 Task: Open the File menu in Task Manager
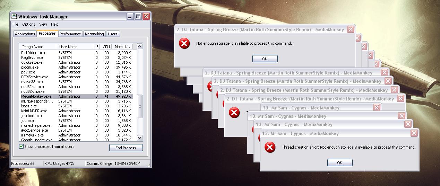pyautogui.click(x=15, y=24)
